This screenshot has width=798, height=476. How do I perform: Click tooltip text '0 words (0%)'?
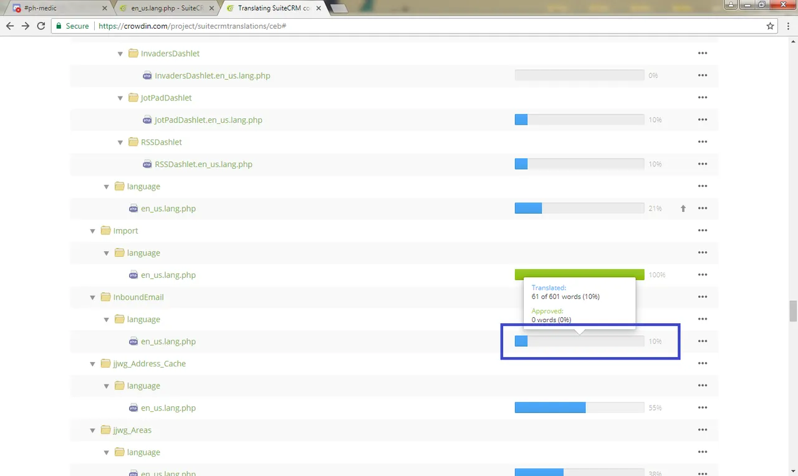[x=551, y=320]
